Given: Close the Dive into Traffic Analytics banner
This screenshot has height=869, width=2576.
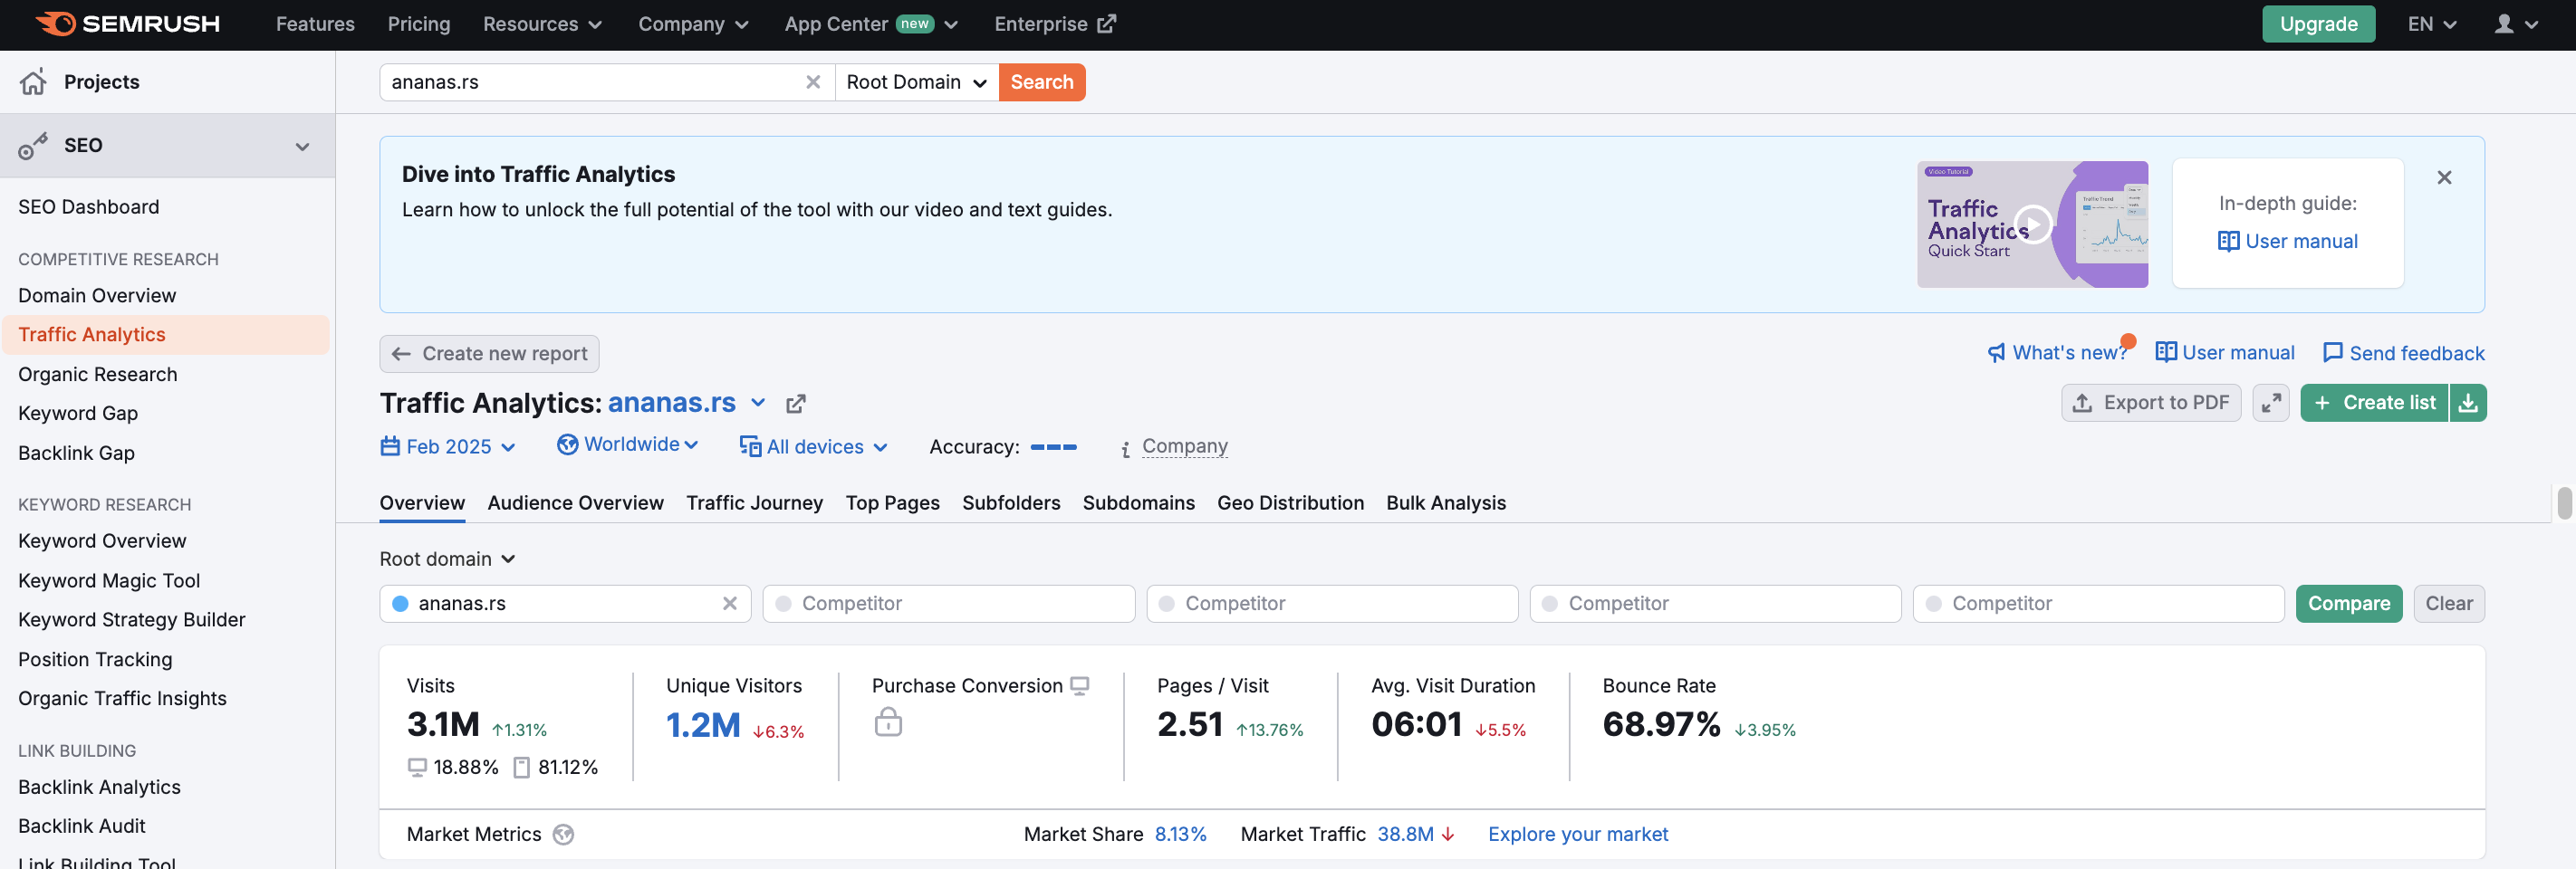Looking at the screenshot, I should (x=2444, y=177).
